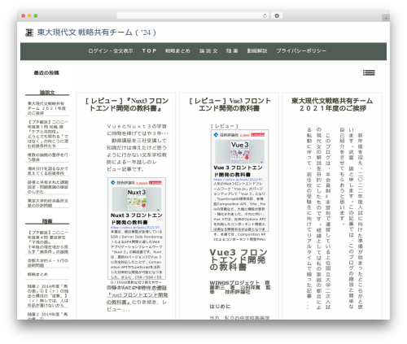Click the red close window button
Screen dimensions: 407x344
(24, 16)
